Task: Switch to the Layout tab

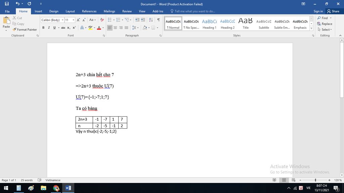Action: [70, 11]
